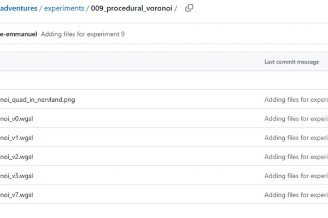Go to the experiments folder breadcrumb
328x218 pixels.
point(64,8)
